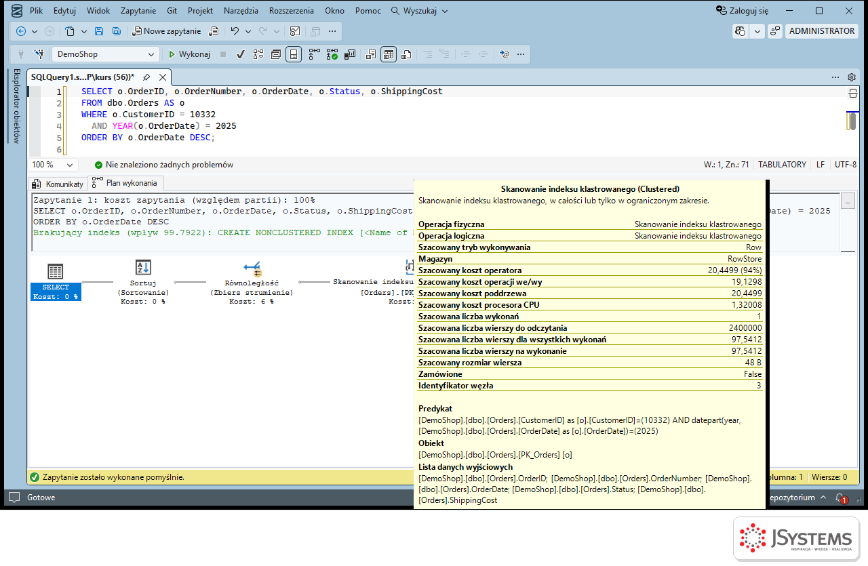
Task: Click the Undo arrow icon
Action: (x=235, y=31)
